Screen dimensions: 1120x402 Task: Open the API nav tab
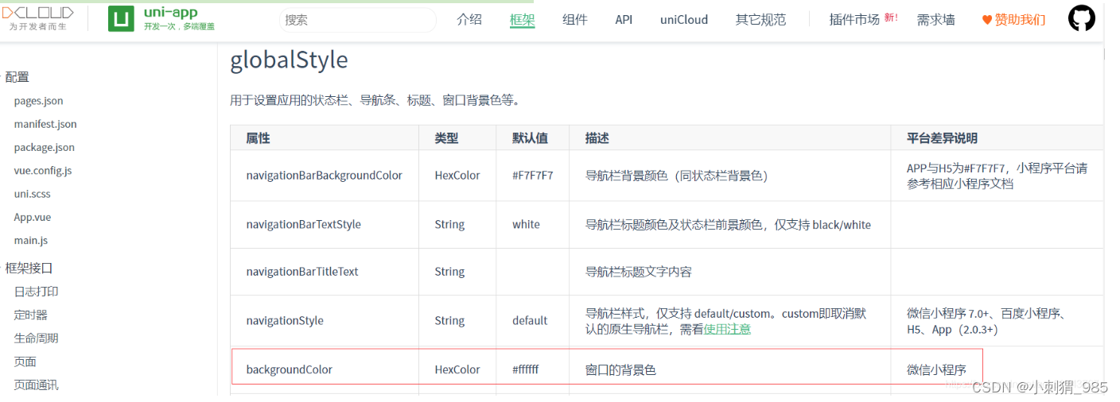tap(624, 20)
